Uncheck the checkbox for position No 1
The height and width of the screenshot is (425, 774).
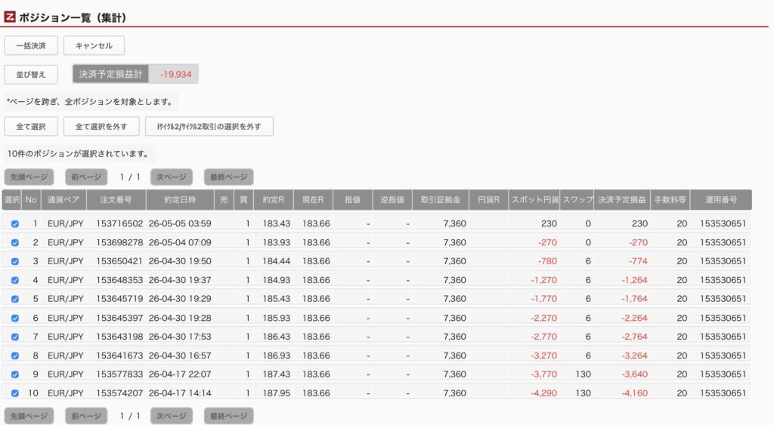15,224
